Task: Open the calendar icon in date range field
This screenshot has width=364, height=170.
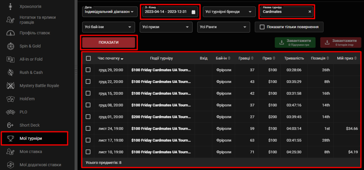Action: pyautogui.click(x=193, y=12)
